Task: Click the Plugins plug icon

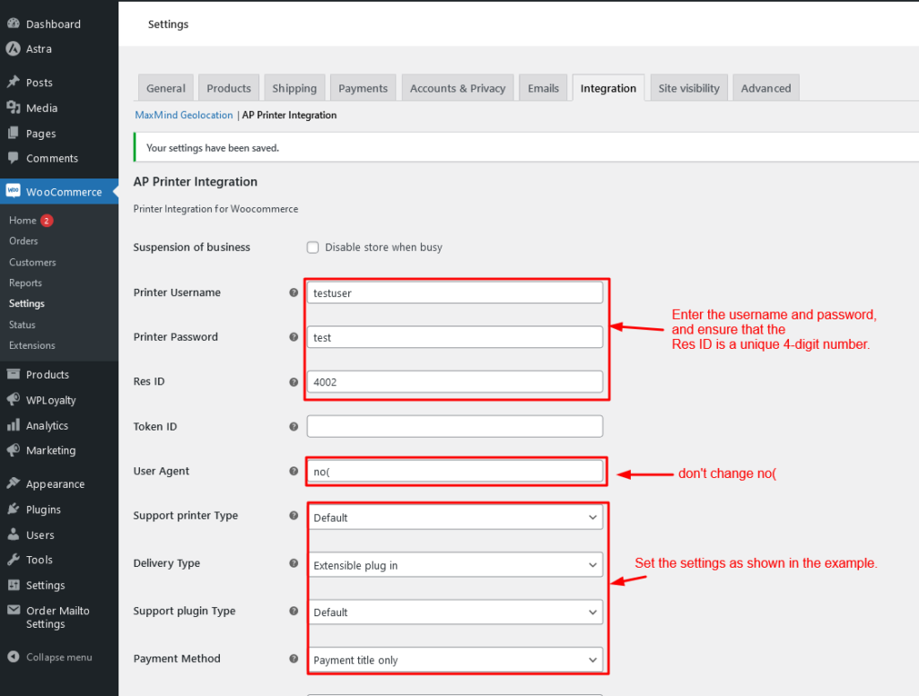Action: coord(13,509)
